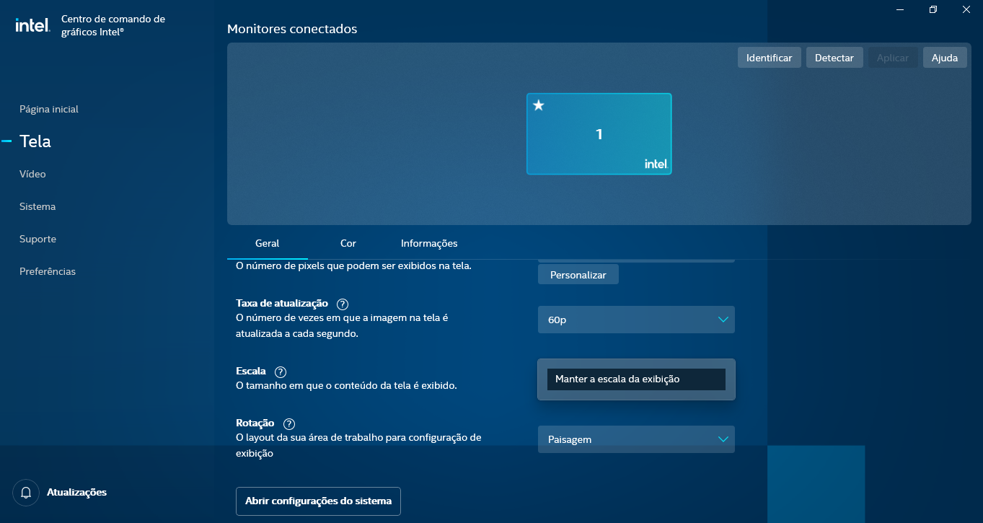Viewport: 983px width, 523px height.
Task: Click Abrir configurações do sistema
Action: point(318,501)
